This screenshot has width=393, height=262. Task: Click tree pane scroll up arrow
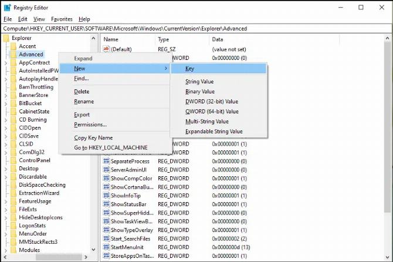tap(93, 38)
